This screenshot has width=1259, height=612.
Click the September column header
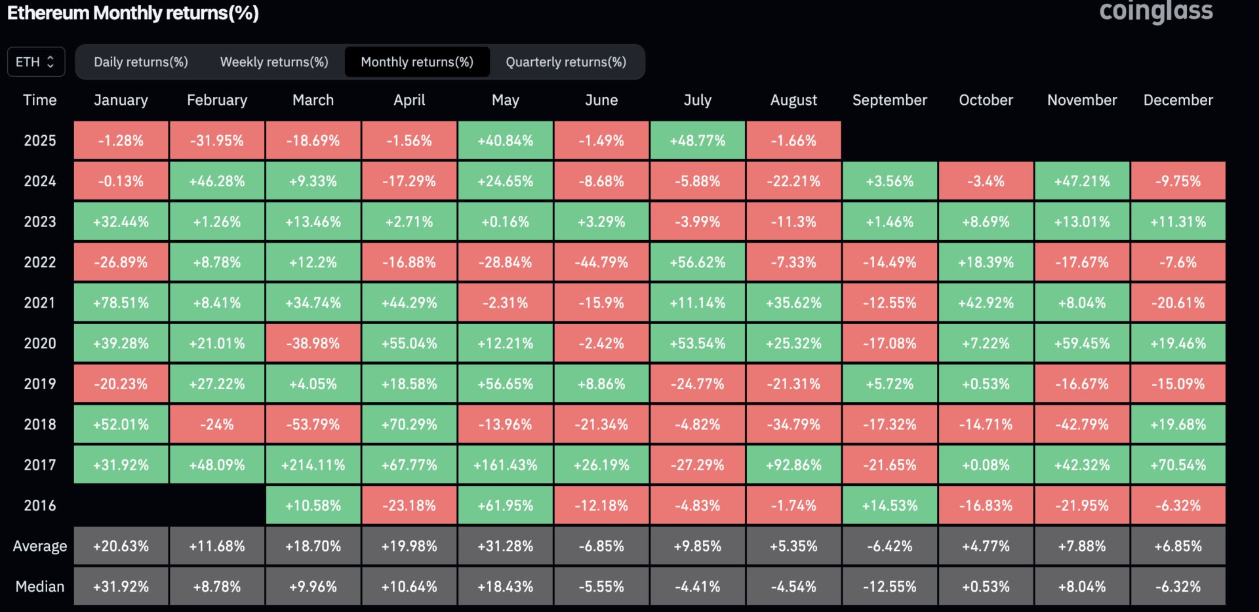pyautogui.click(x=889, y=100)
